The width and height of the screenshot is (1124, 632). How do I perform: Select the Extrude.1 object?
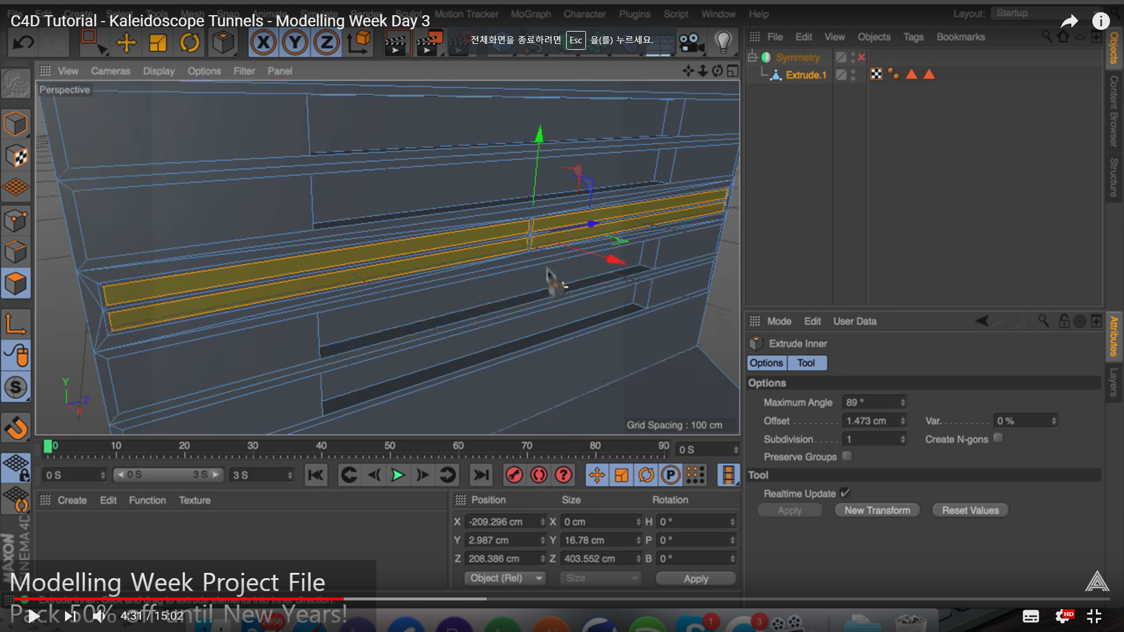click(806, 75)
